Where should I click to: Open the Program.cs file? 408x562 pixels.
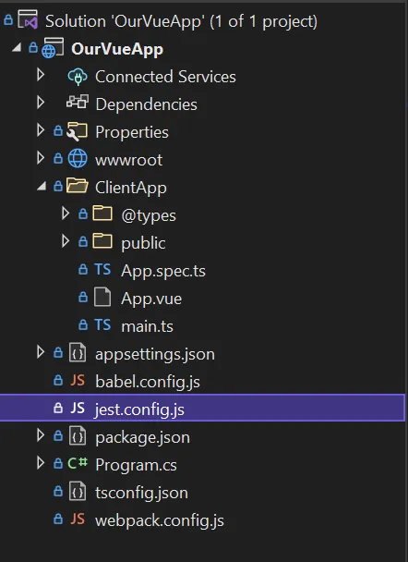click(136, 465)
